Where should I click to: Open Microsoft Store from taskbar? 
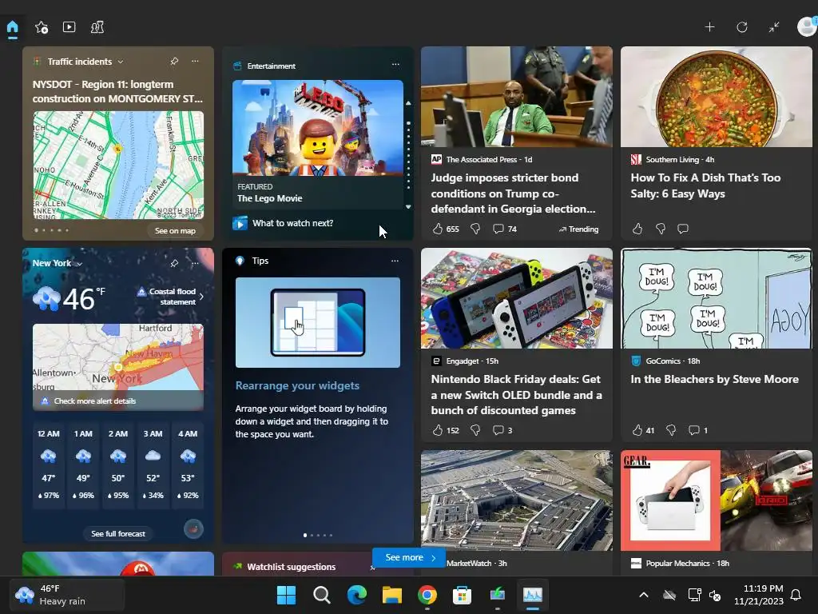[x=463, y=595]
